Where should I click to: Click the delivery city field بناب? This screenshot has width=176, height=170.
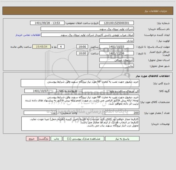pos(116,66)
